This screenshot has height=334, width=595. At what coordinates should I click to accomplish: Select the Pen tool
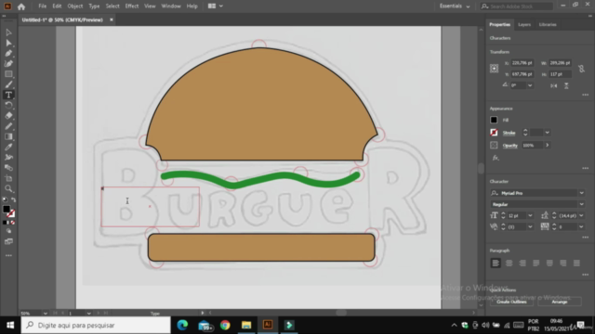(x=8, y=54)
